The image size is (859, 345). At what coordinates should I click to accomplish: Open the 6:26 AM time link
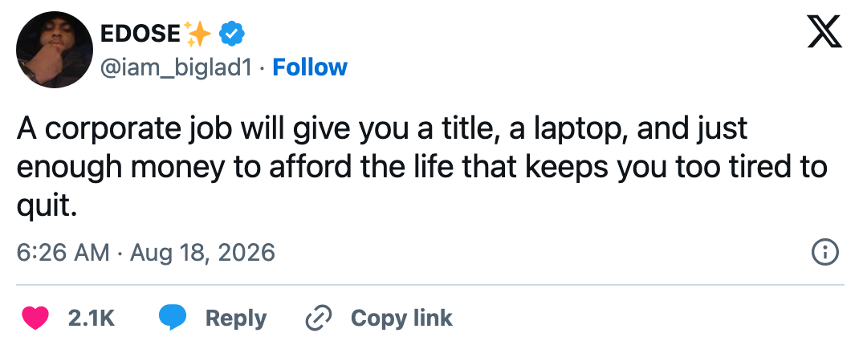point(63,253)
